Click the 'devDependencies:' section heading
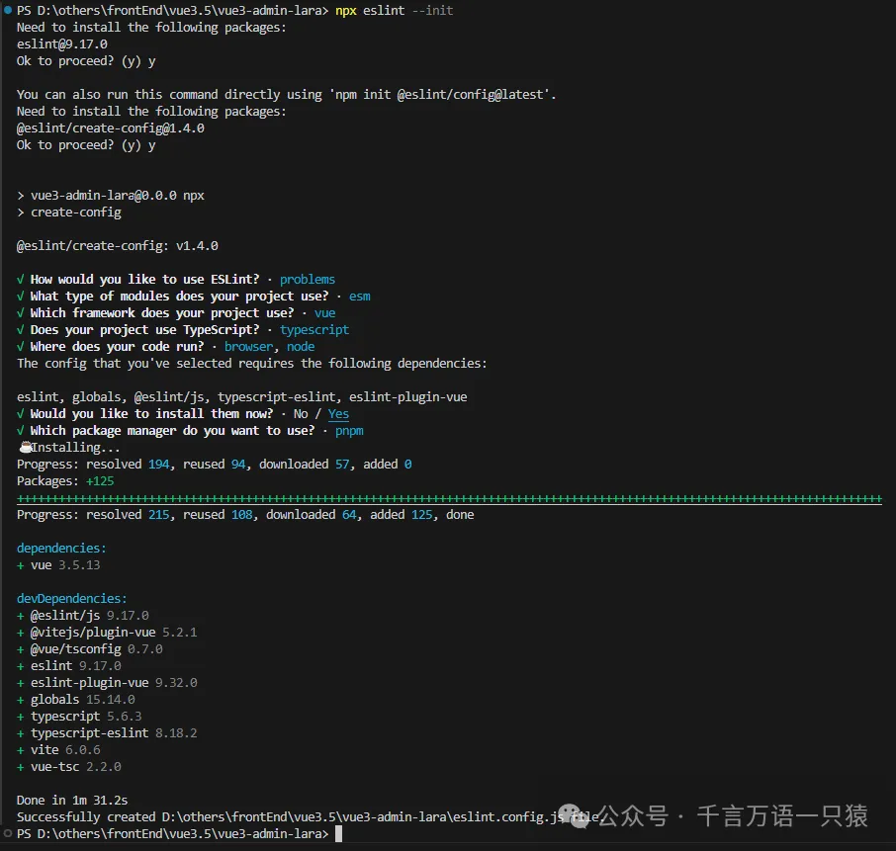 (71, 599)
